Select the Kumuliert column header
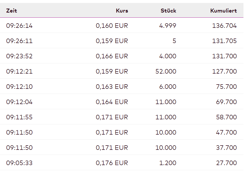The height and width of the screenshot is (175, 248). click(x=223, y=11)
